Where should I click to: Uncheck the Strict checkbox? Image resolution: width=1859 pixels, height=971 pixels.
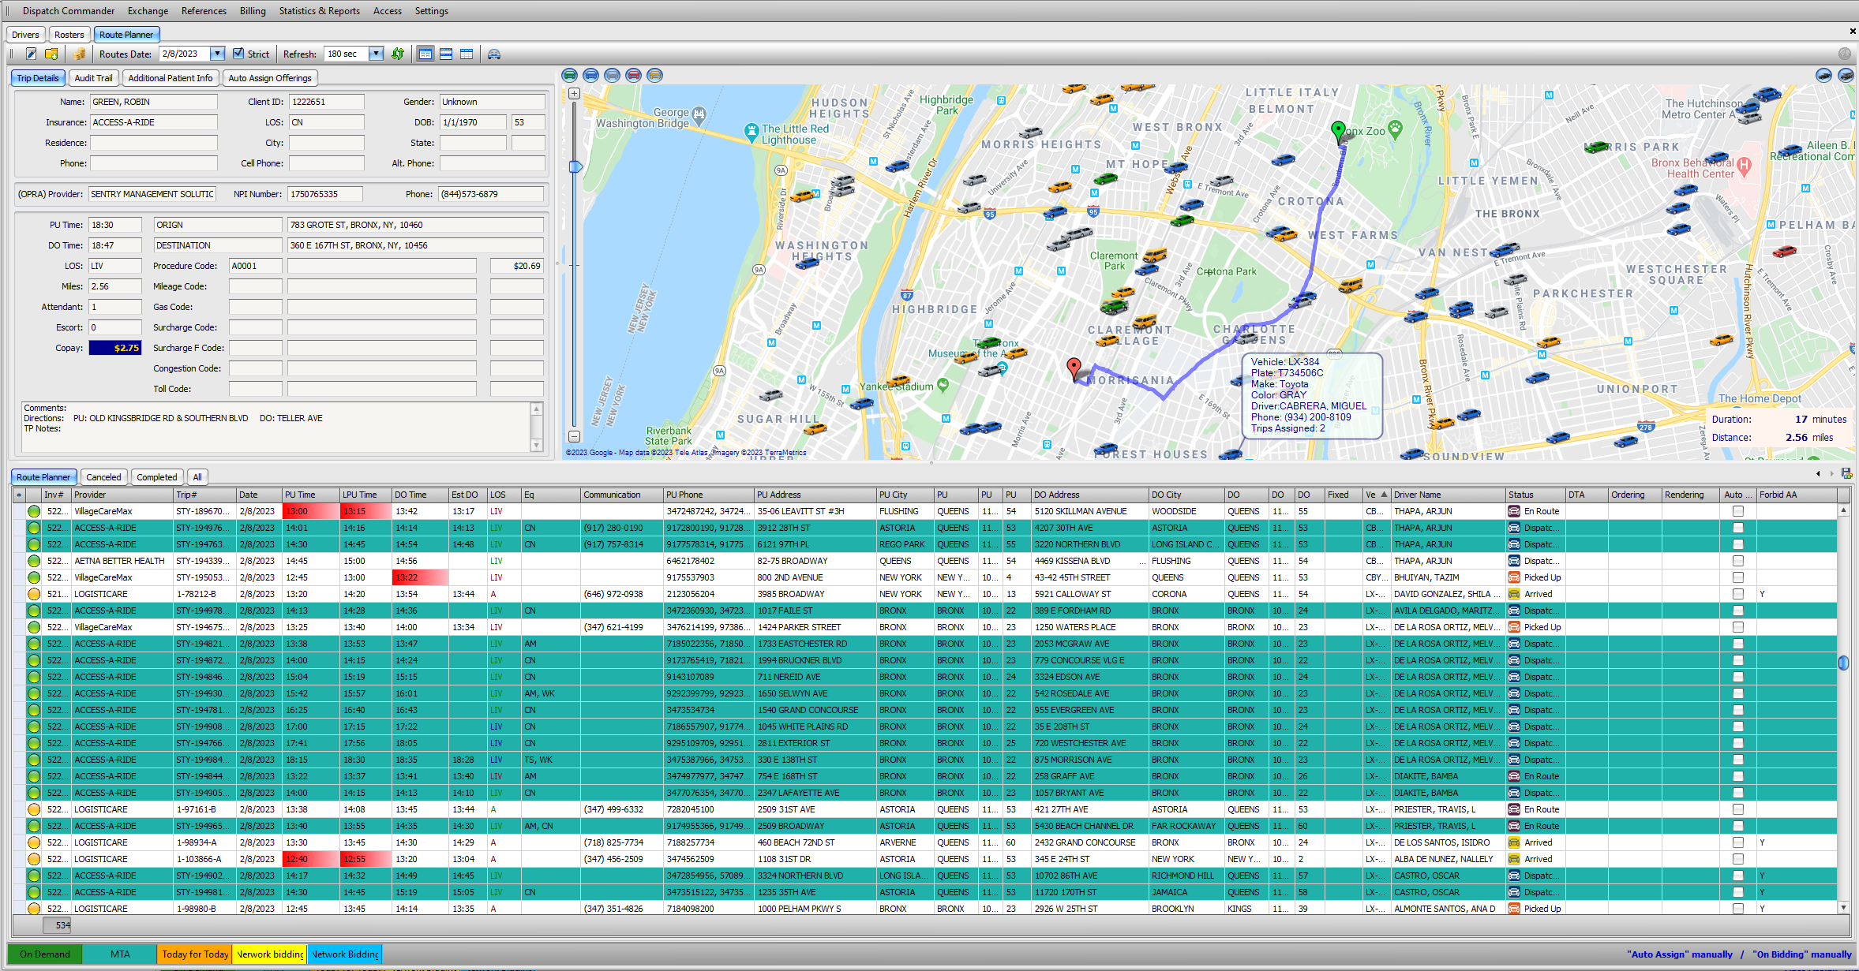pos(238,54)
